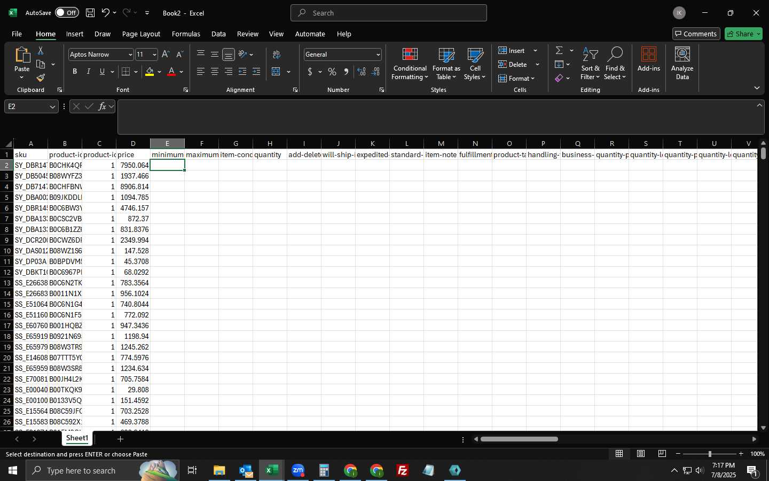Click the Search box in title bar
Image resolution: width=769 pixels, height=481 pixels.
coord(389,13)
